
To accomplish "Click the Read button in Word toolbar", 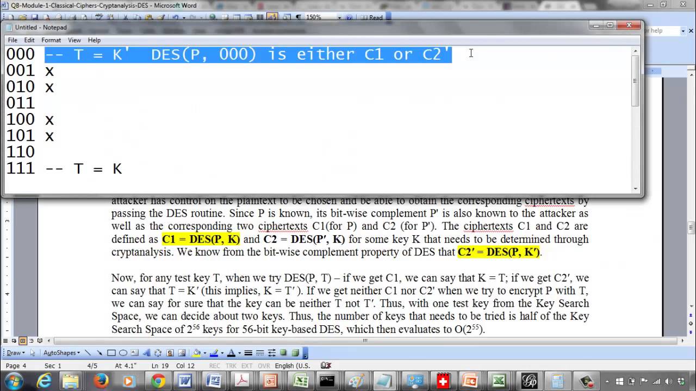I will [x=372, y=17].
